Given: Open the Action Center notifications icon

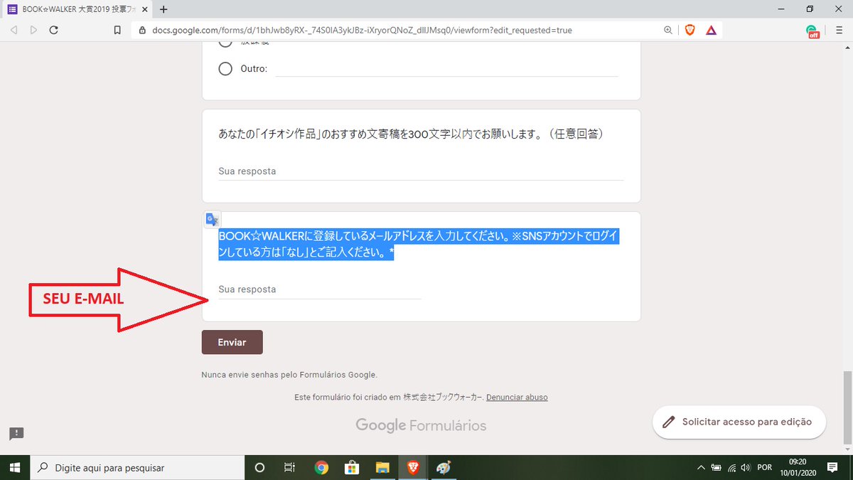Looking at the screenshot, I should (832, 467).
